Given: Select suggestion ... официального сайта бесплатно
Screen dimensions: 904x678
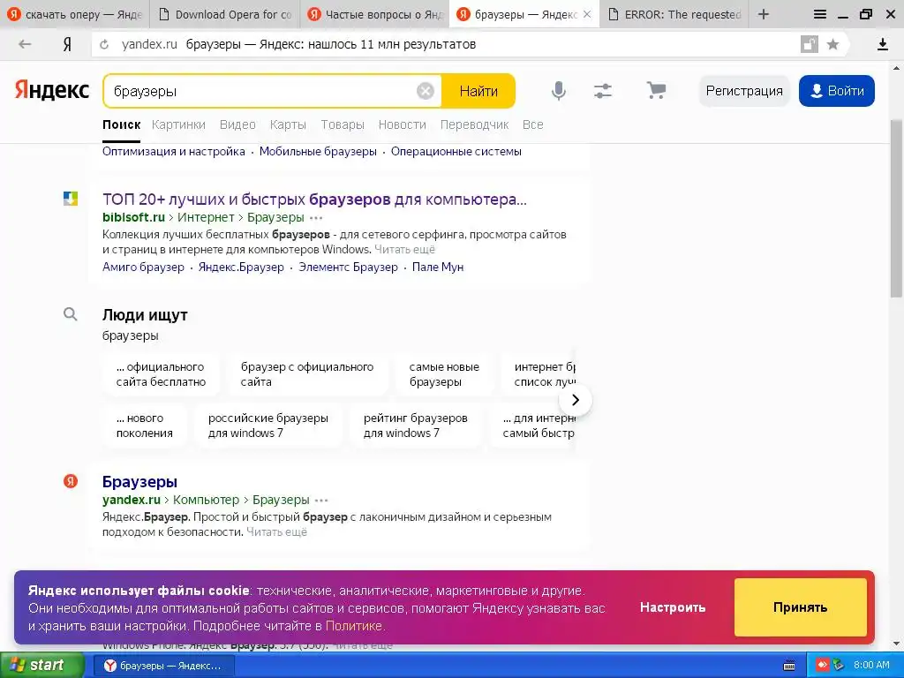Looking at the screenshot, I should [161, 374].
